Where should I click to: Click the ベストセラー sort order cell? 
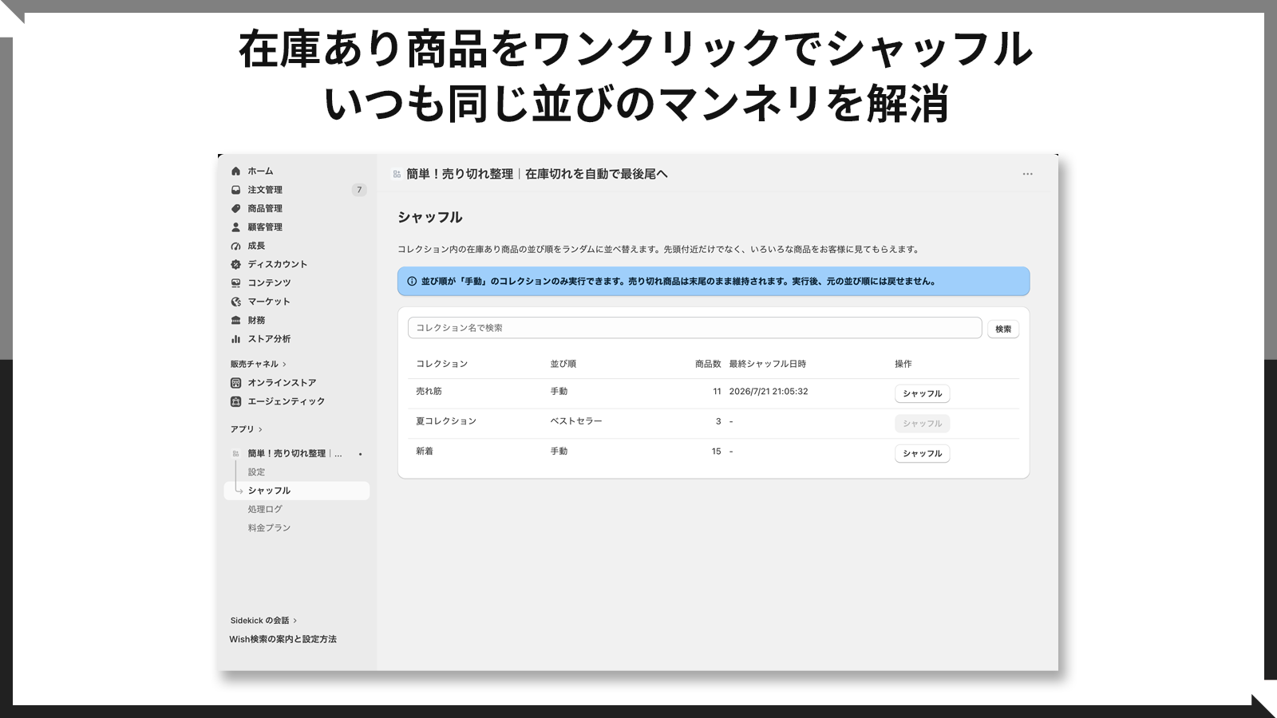point(576,421)
